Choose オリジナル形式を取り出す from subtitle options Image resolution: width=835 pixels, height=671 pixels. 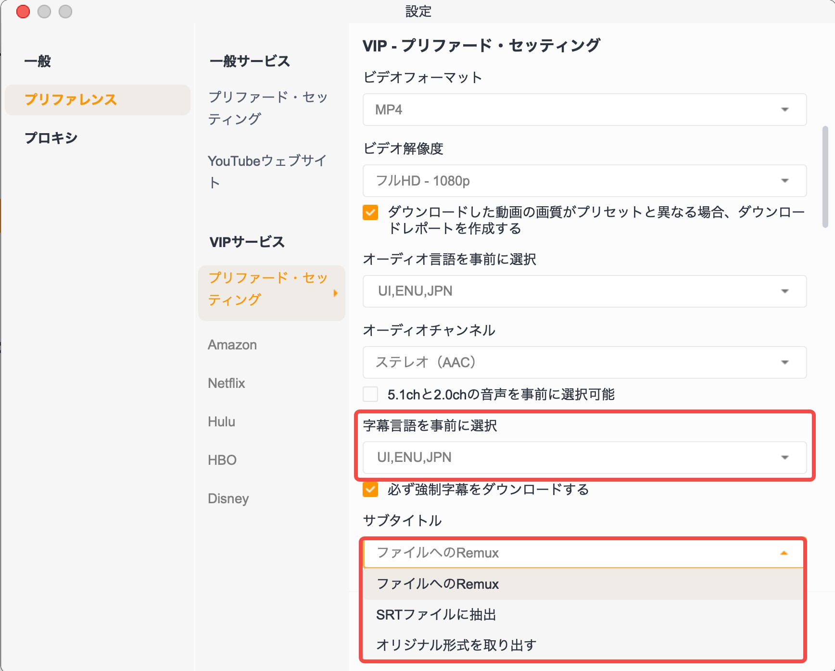point(584,645)
